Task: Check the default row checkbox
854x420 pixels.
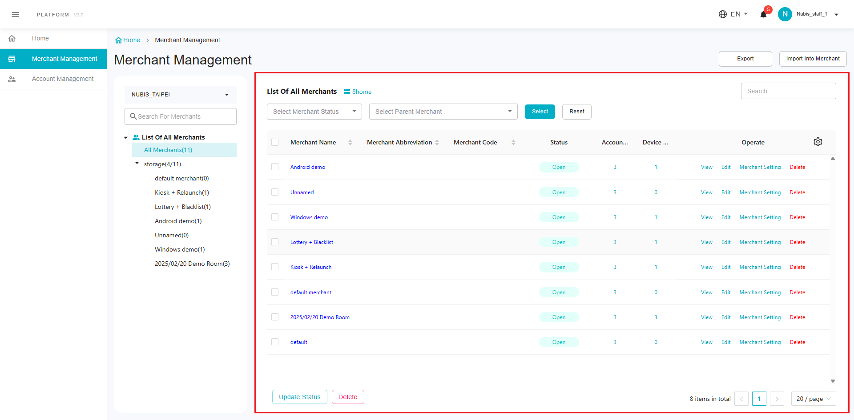Action: (x=275, y=342)
